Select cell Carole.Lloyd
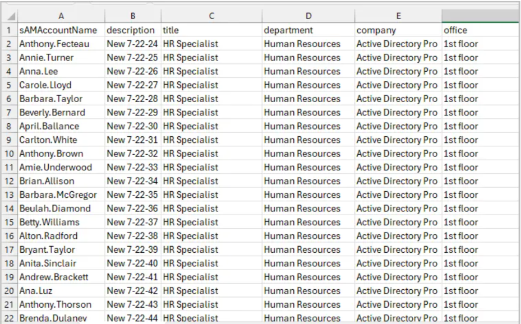This screenshot has height=324, width=521. pyautogui.click(x=61, y=85)
